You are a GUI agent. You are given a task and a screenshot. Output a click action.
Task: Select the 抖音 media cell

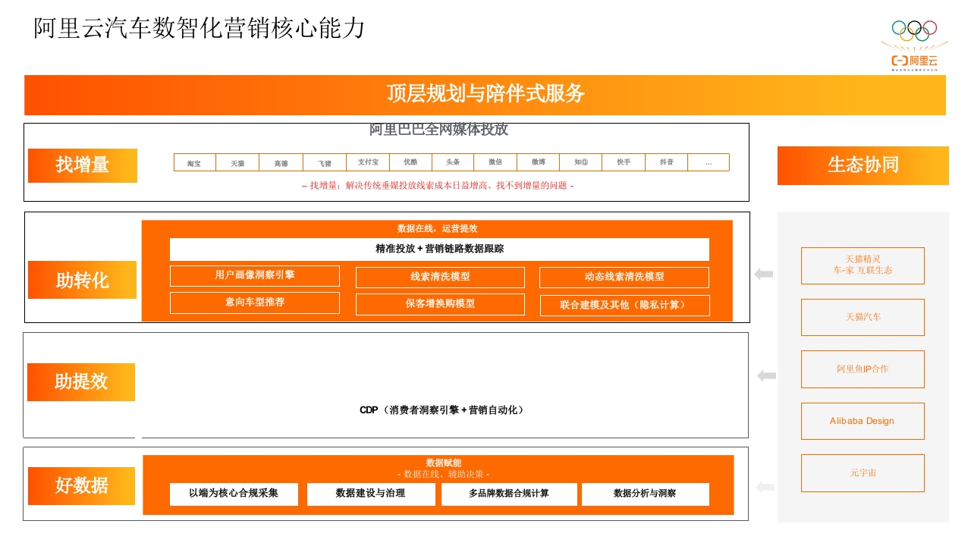[667, 162]
